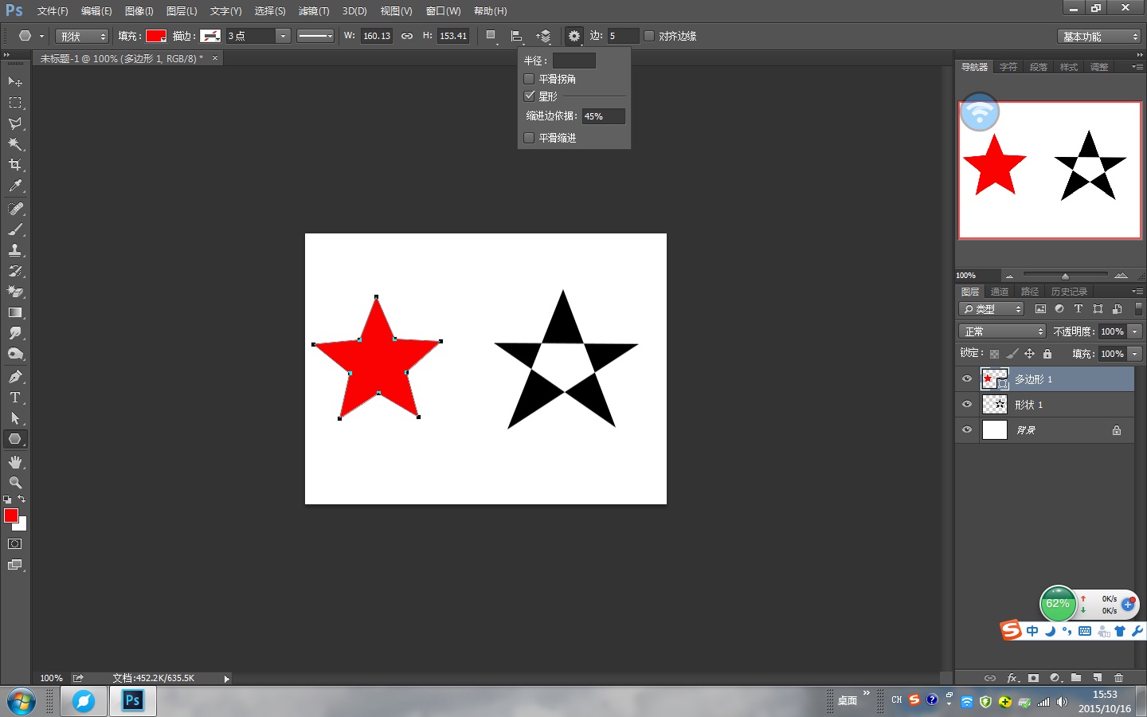The width and height of the screenshot is (1147, 717).
Task: Open the 正常 blend mode dropdown
Action: (1002, 331)
